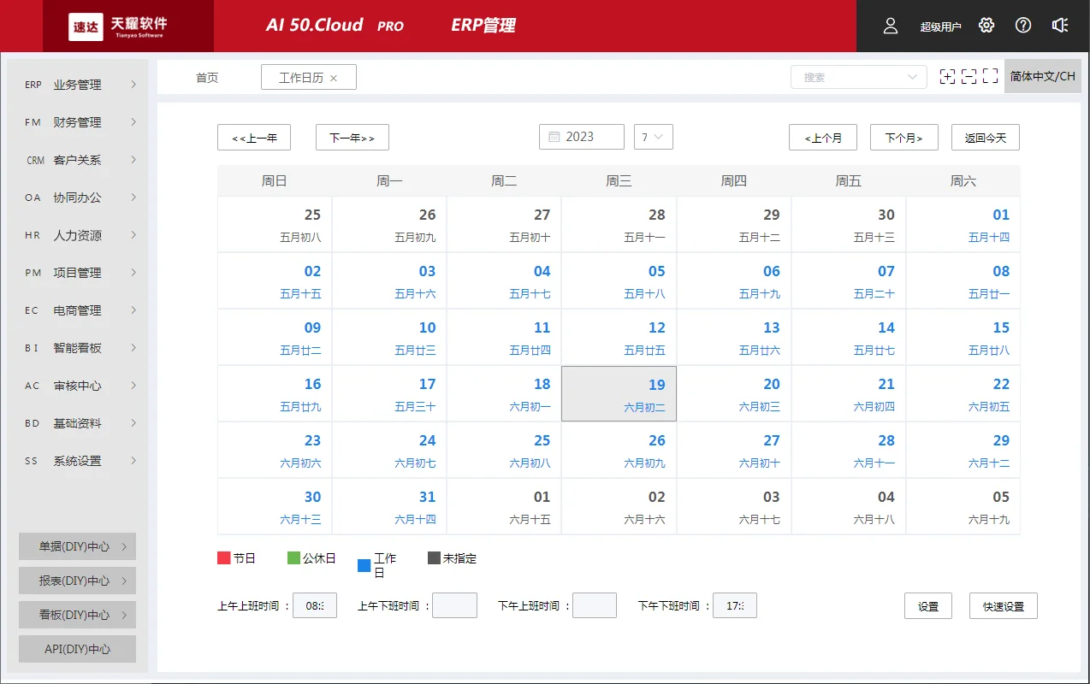Click the 简体中文/CH language switcher
This screenshot has width=1090, height=684.
coord(1043,75)
